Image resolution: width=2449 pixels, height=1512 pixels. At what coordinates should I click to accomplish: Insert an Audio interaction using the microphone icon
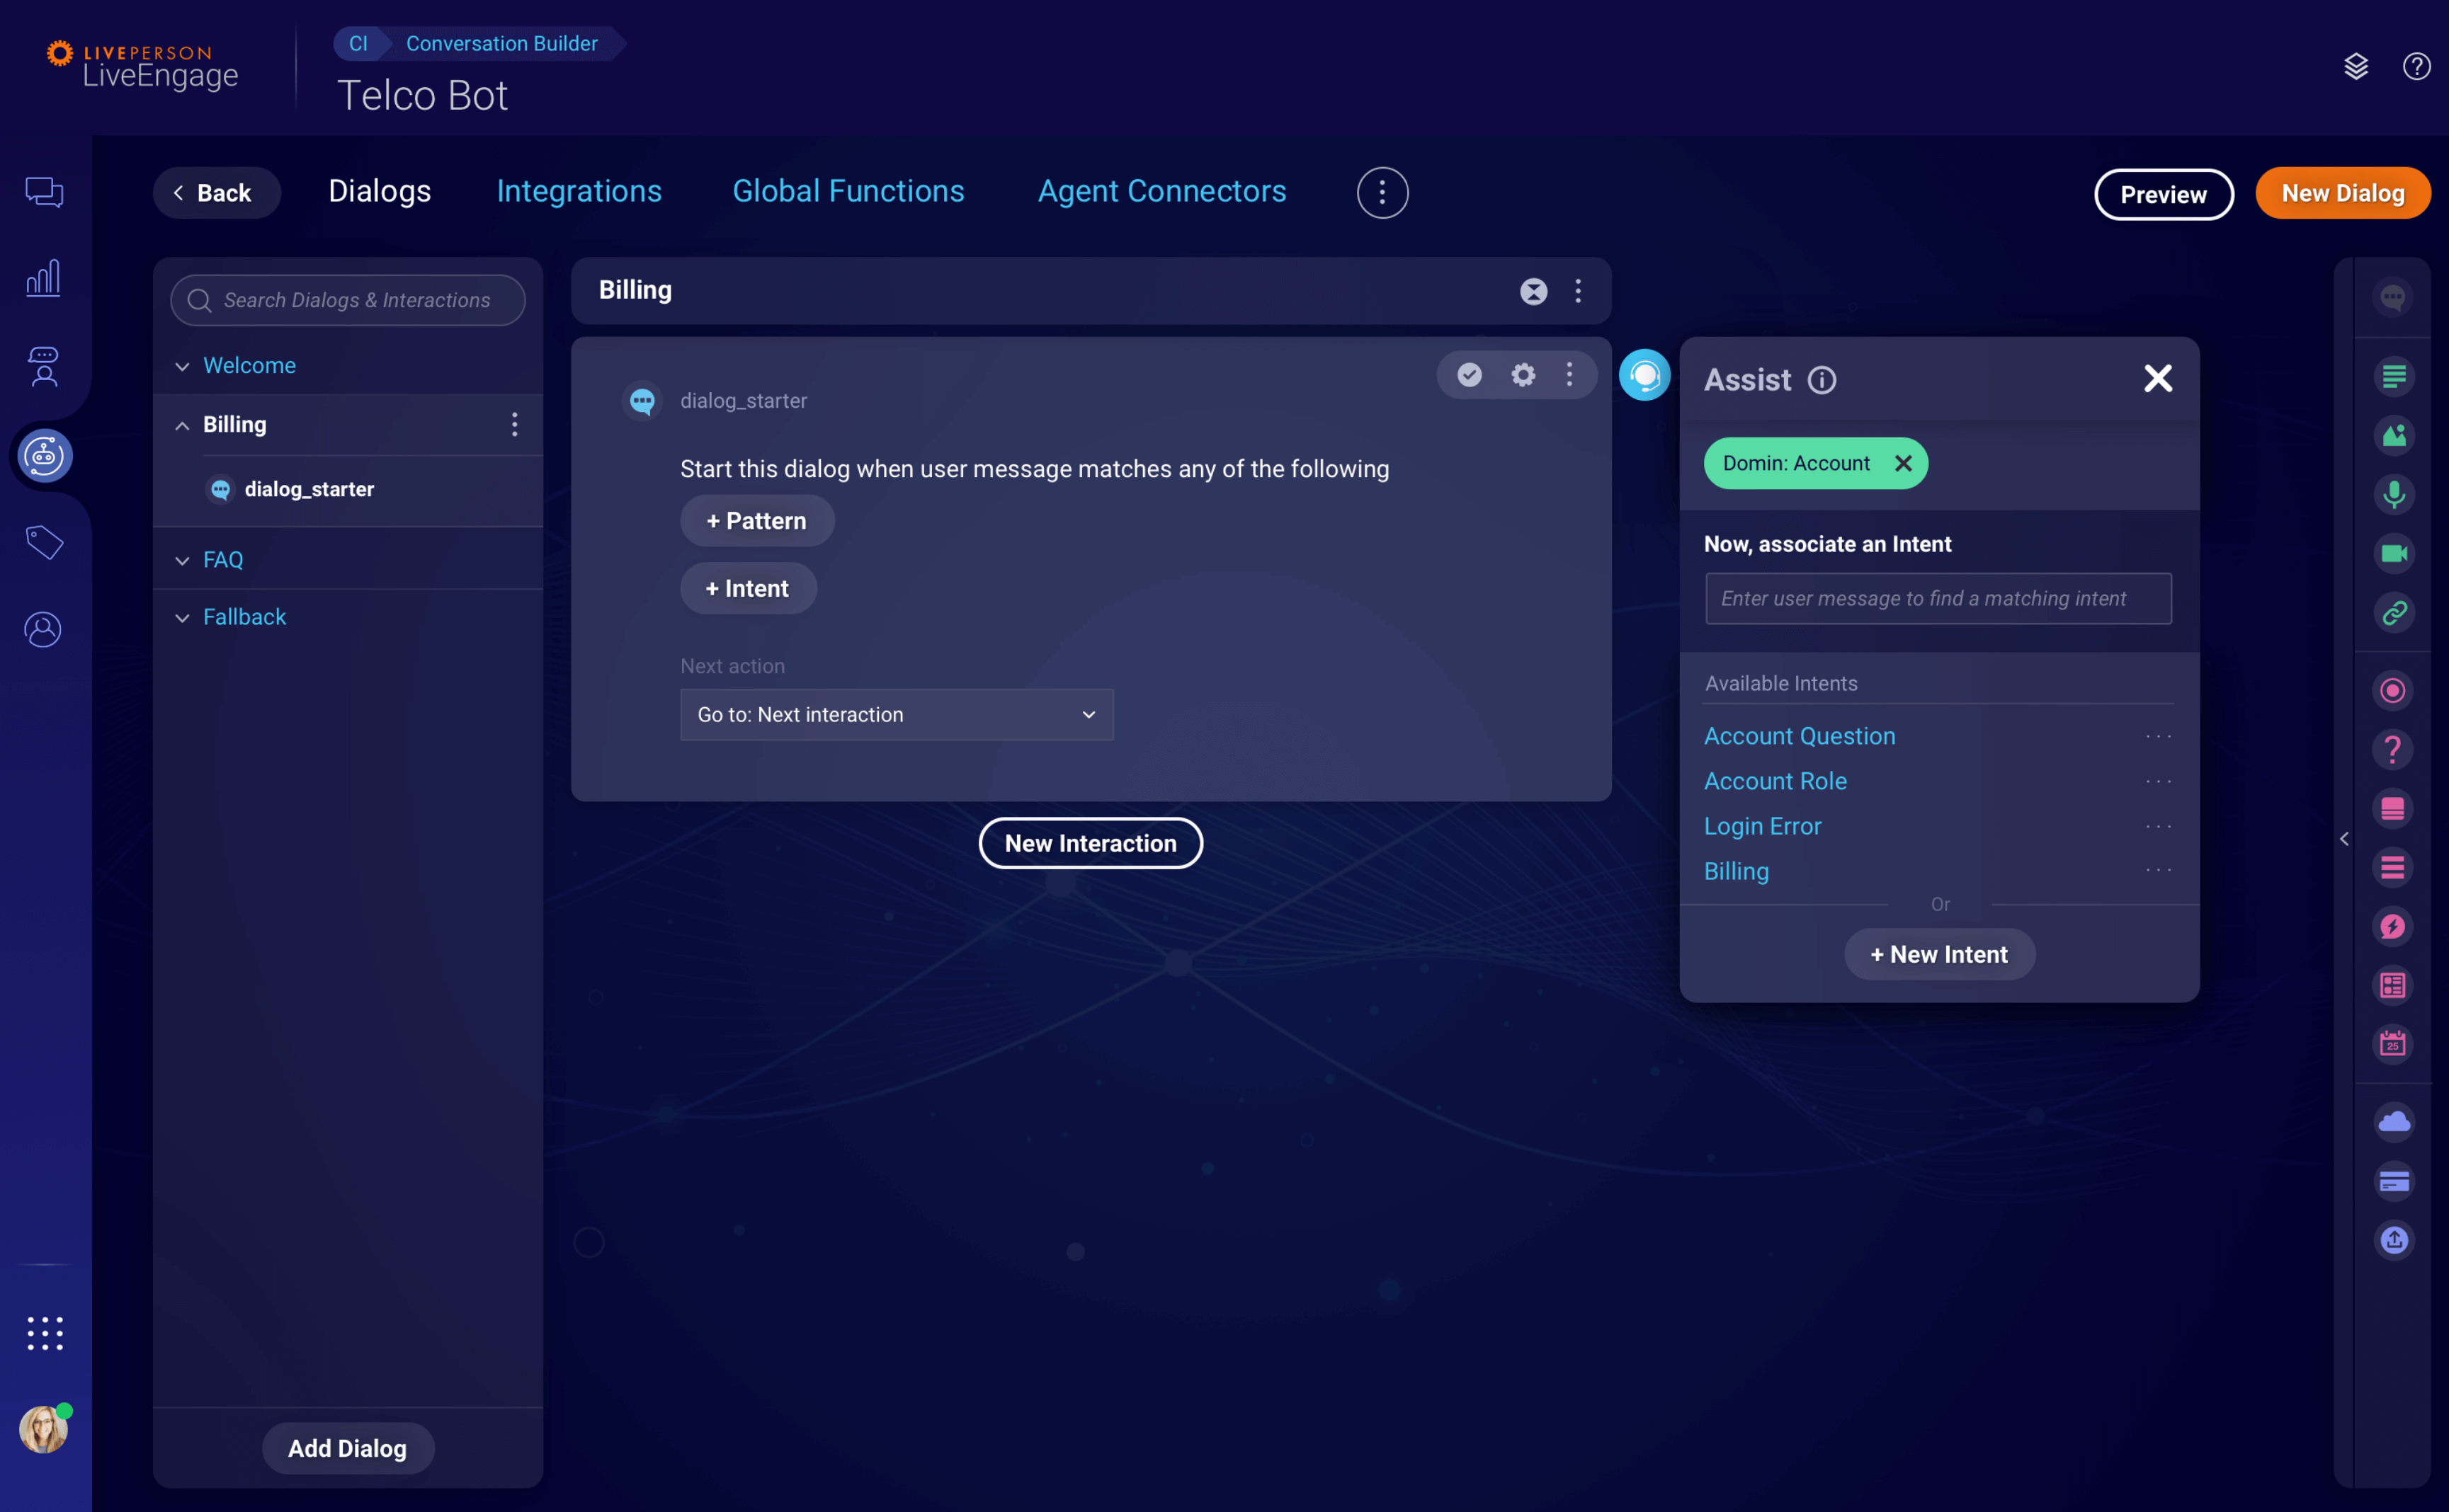point(2394,494)
